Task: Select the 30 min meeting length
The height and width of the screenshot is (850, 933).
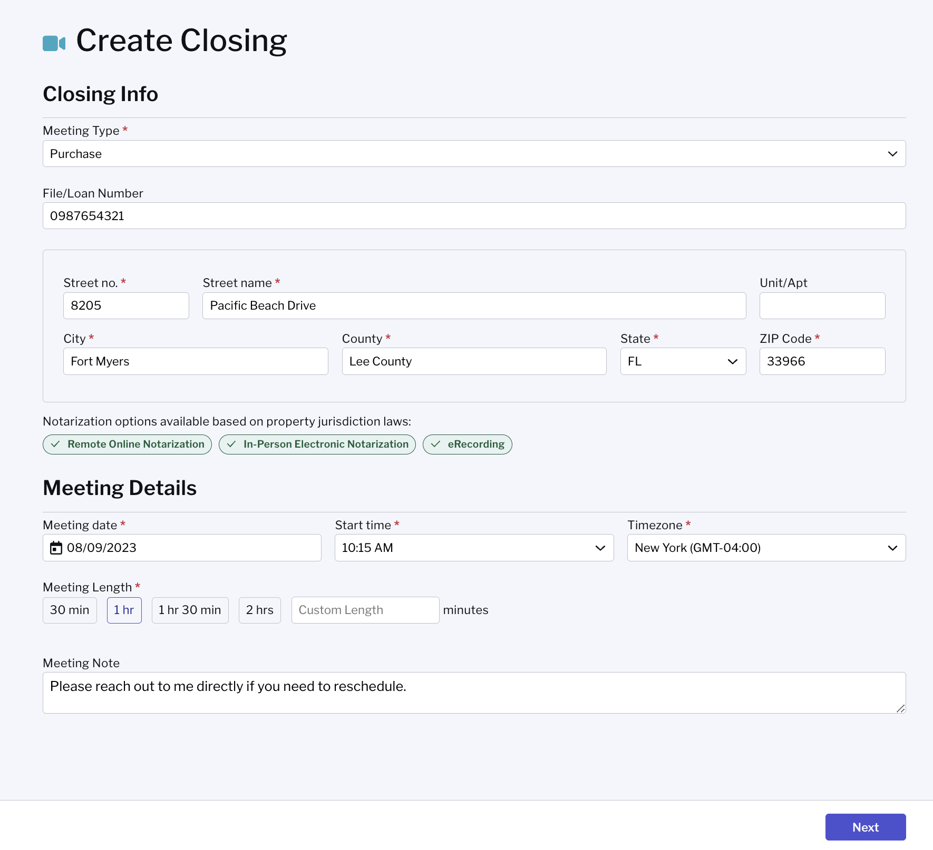Action: (70, 610)
